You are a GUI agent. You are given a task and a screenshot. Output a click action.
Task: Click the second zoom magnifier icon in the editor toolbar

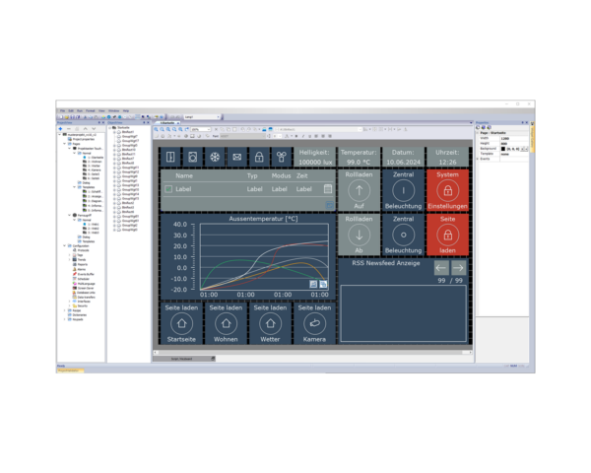coord(163,129)
